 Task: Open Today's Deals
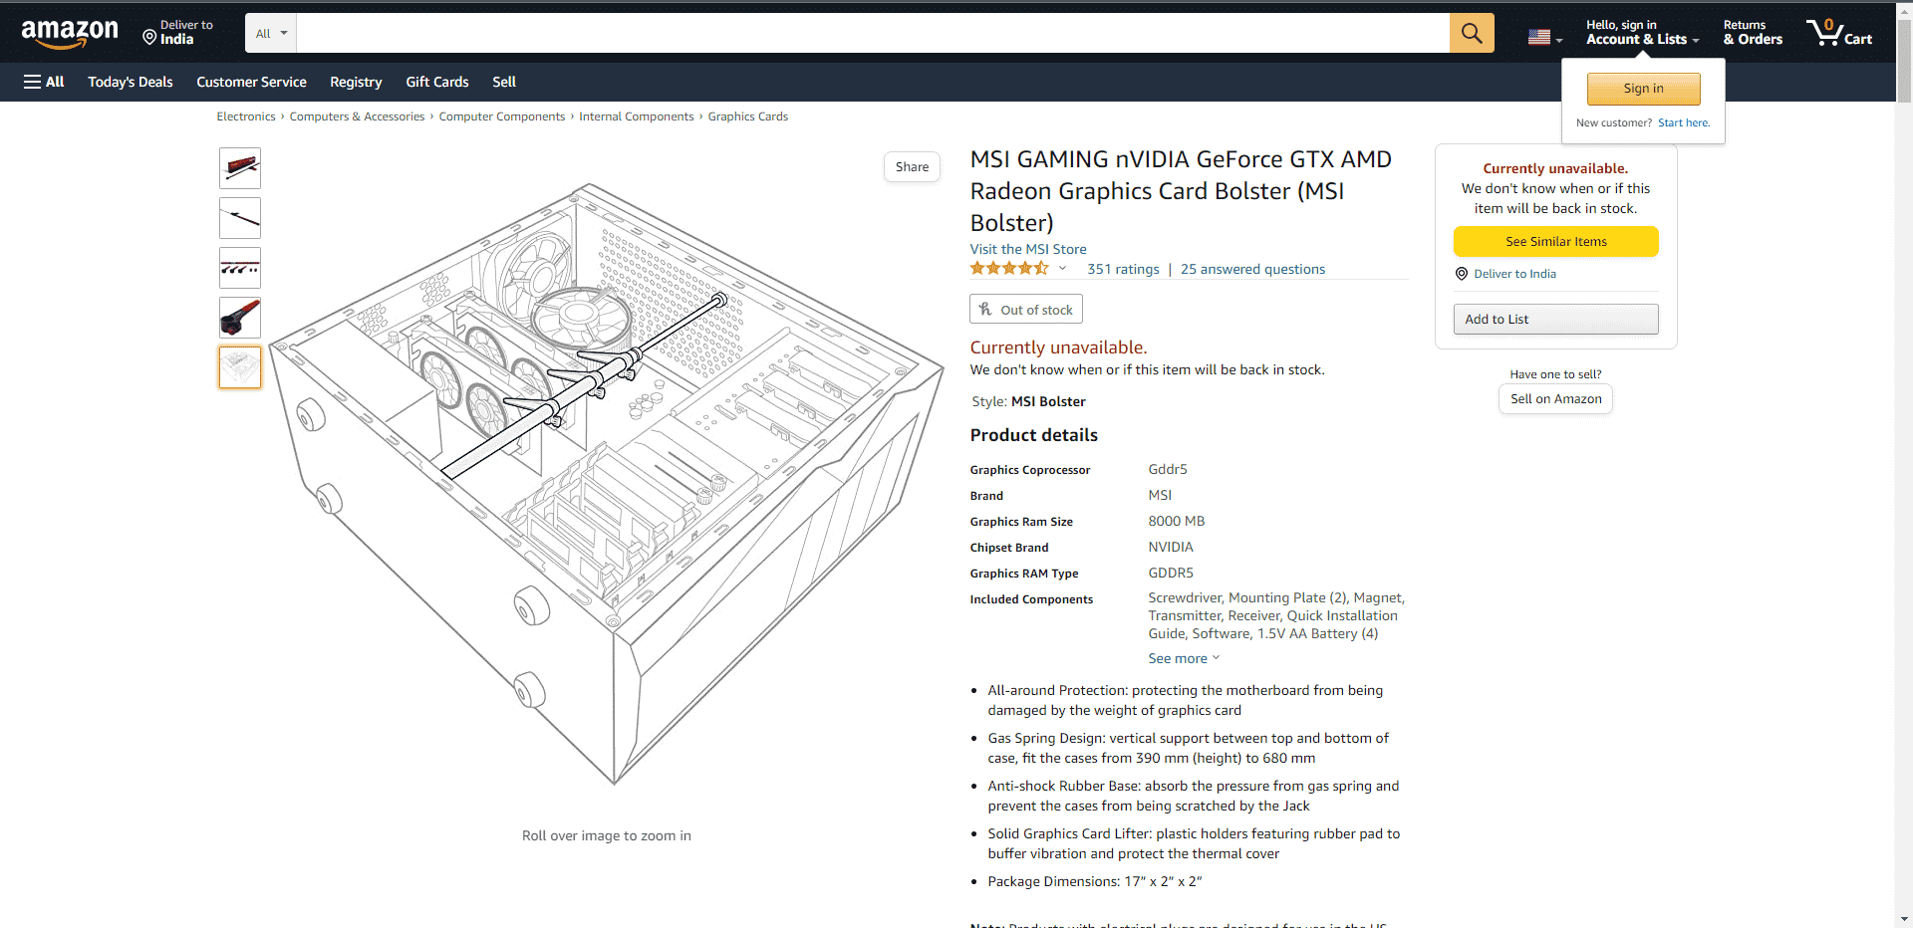(x=131, y=82)
